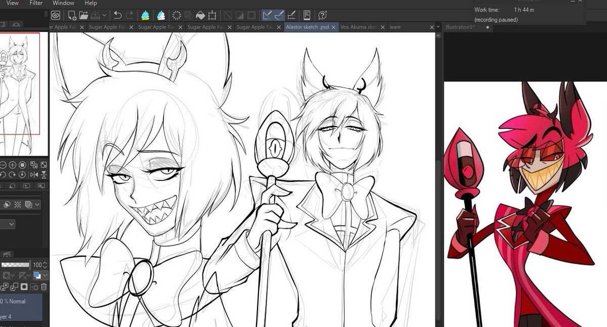The height and width of the screenshot is (327, 607).
Task: Click the blue palette color swatch
Action: [x=36, y=276]
